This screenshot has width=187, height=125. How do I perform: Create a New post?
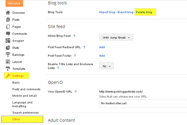click(x=14, y=3)
